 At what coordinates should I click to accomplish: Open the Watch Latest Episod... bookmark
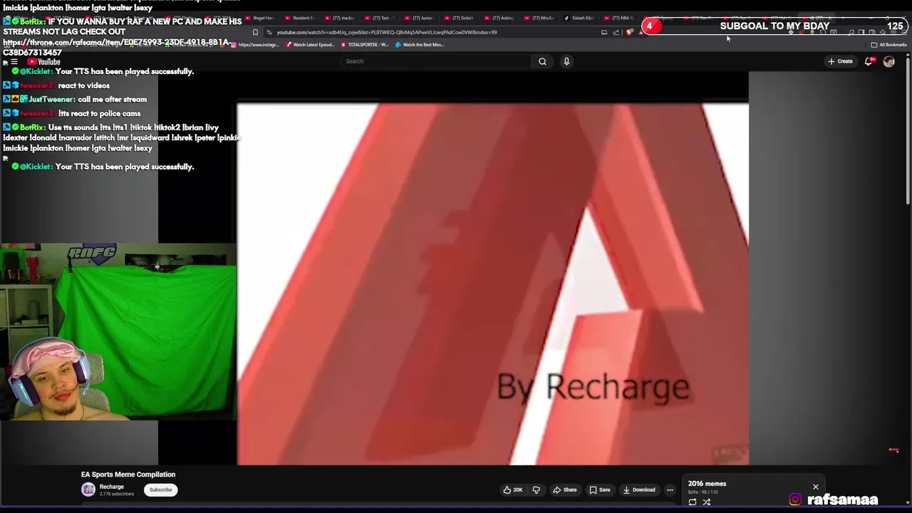[x=310, y=45]
